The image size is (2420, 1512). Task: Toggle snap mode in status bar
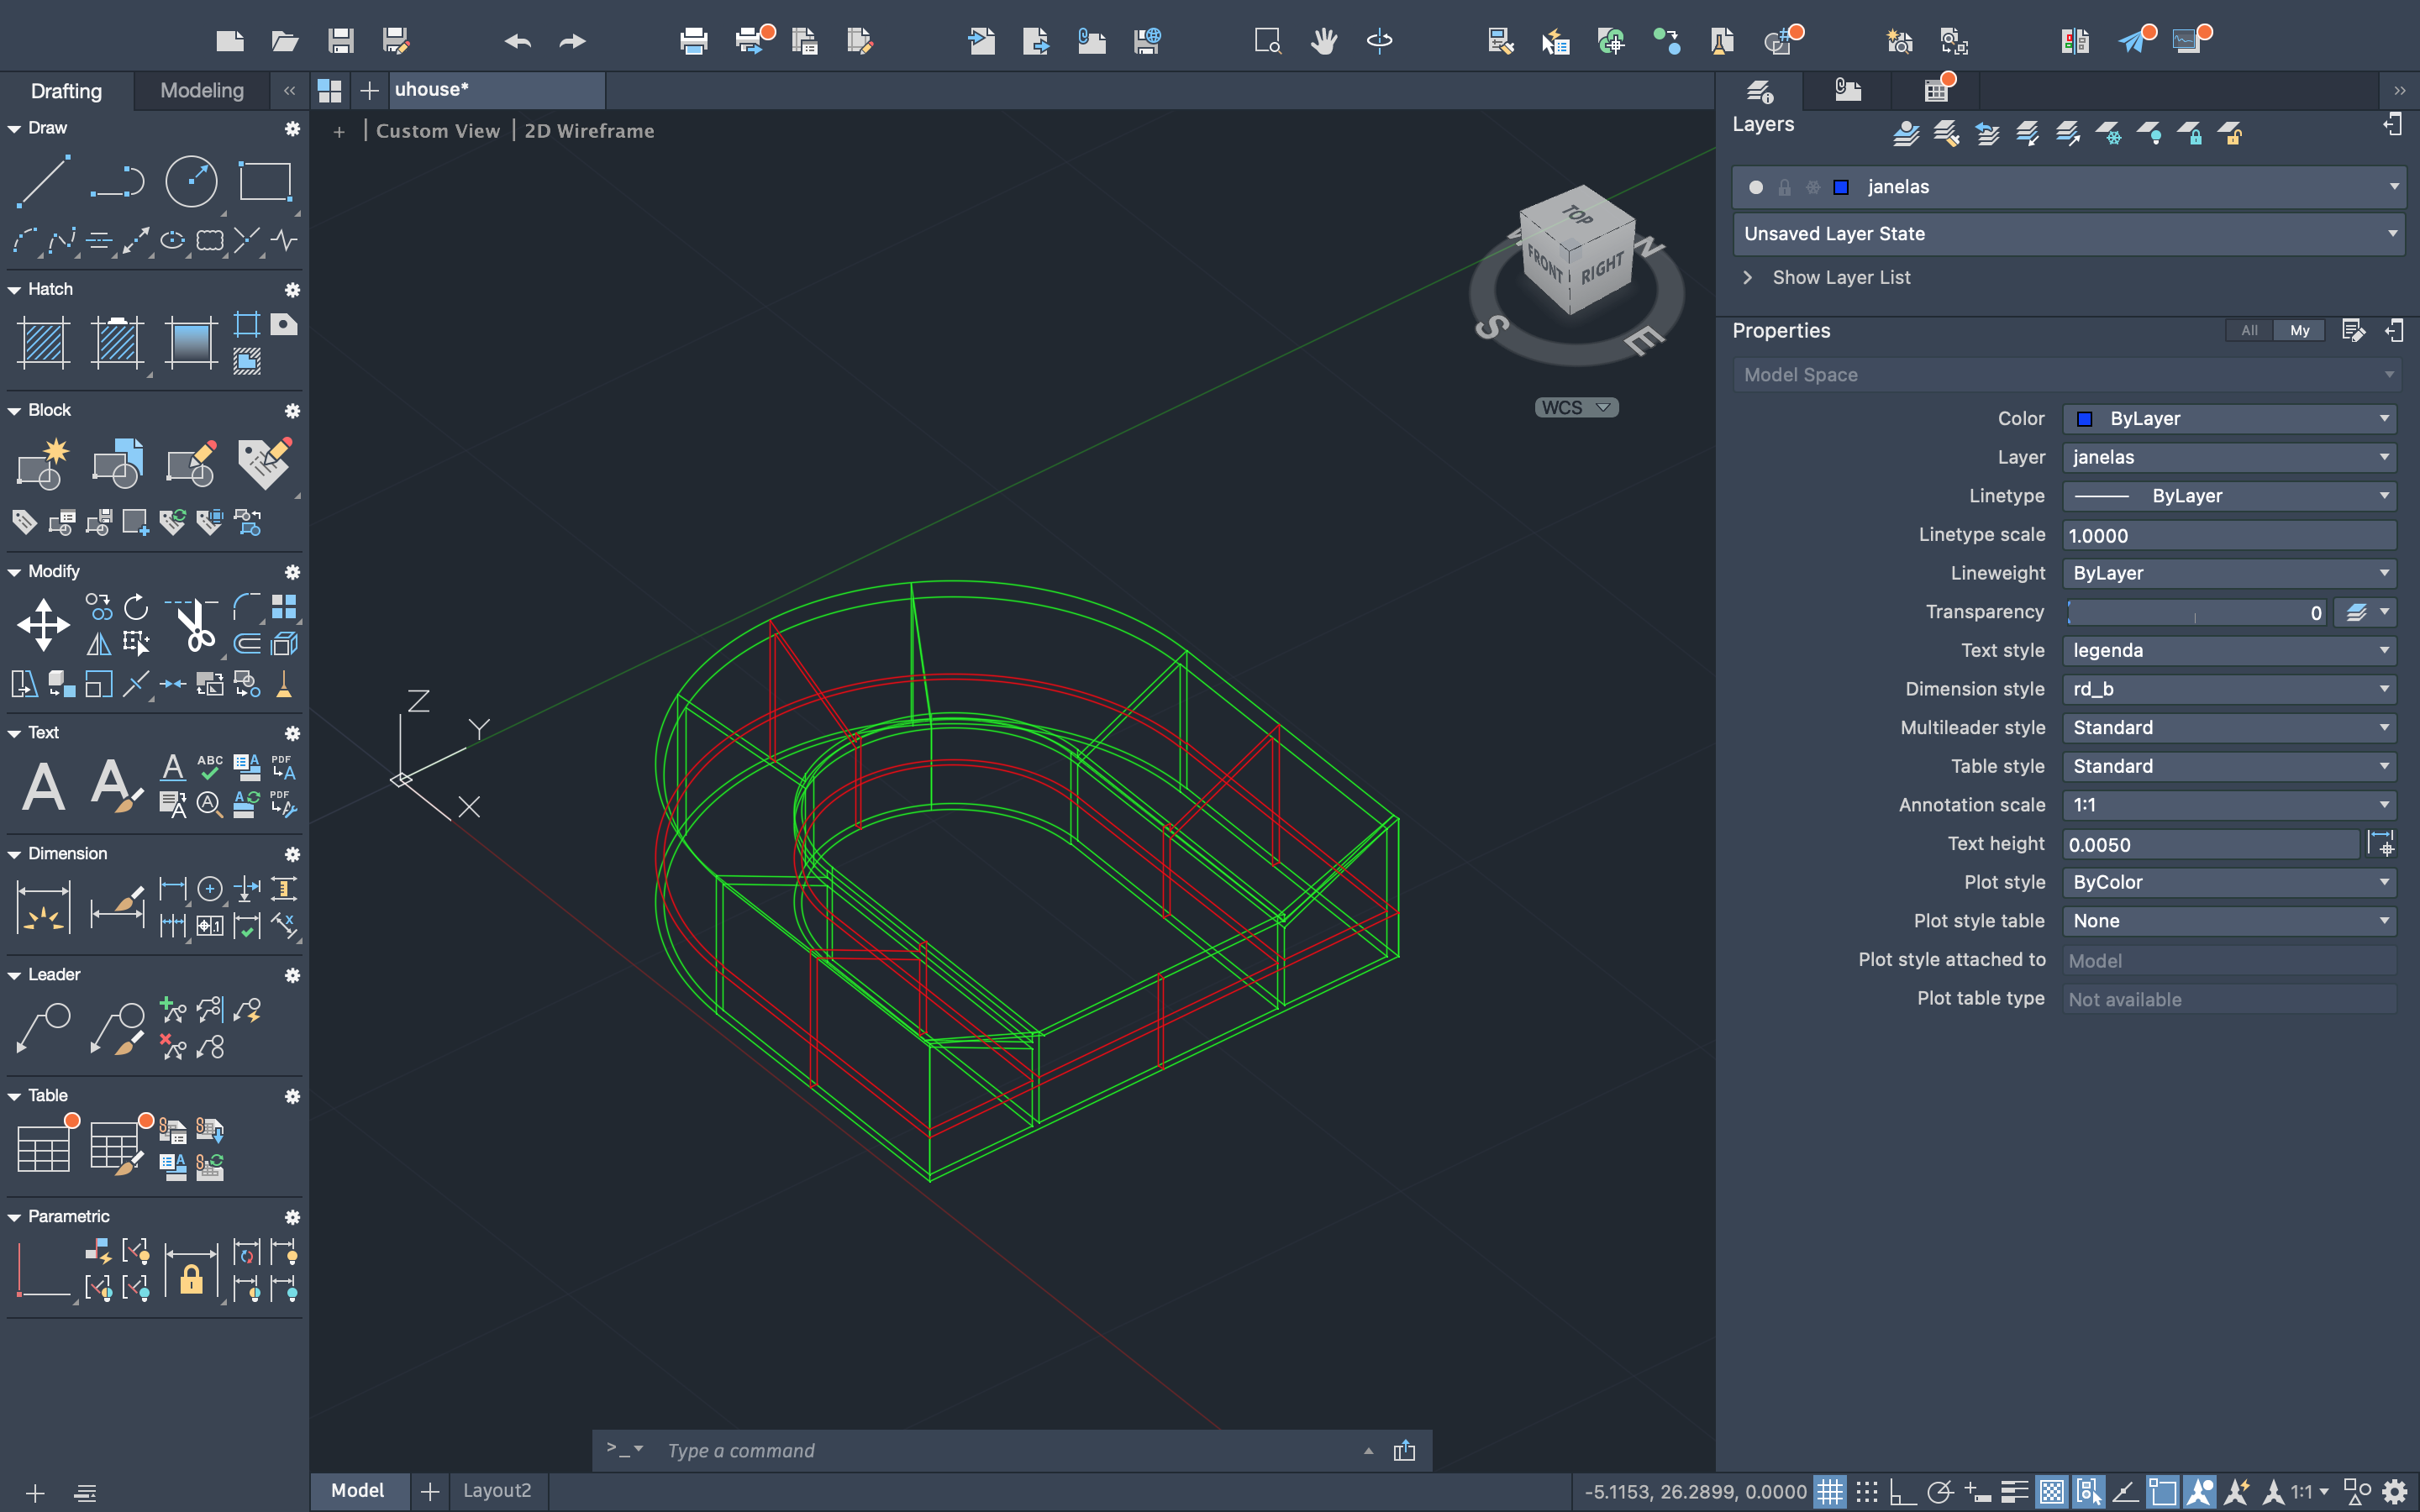point(1866,1492)
